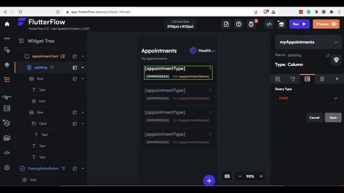Open the media assets sidebar icon

pos(7,138)
